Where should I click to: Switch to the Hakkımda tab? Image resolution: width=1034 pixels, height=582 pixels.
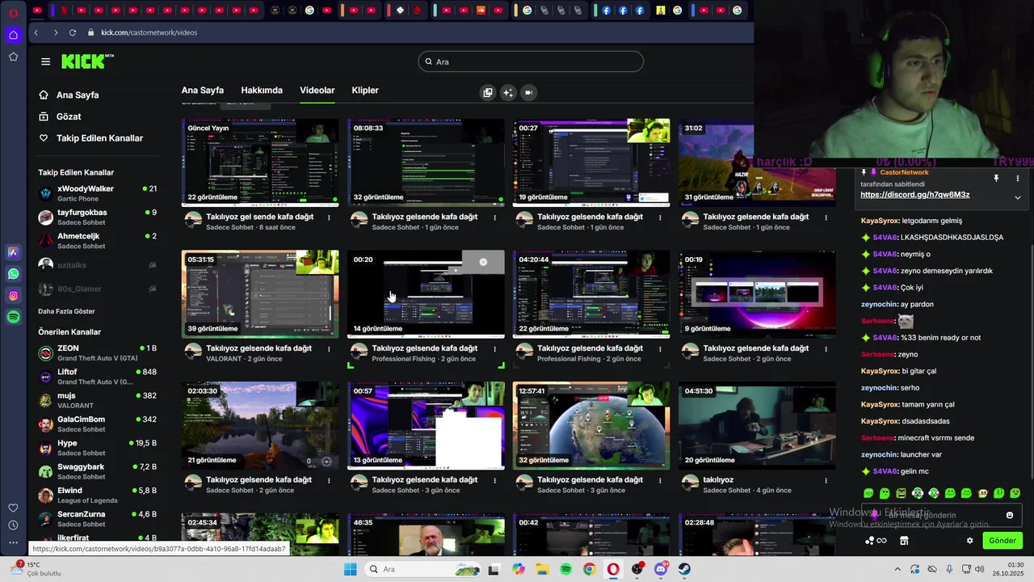pyautogui.click(x=262, y=91)
